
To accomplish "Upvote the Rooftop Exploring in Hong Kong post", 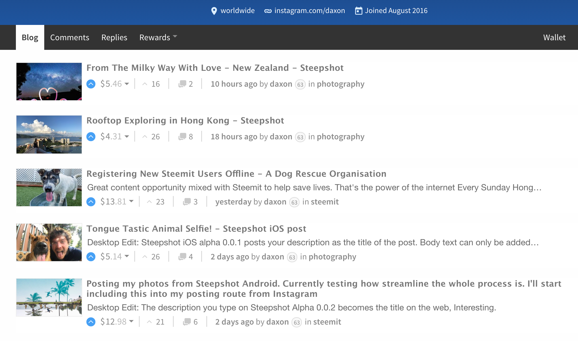I will pyautogui.click(x=91, y=137).
